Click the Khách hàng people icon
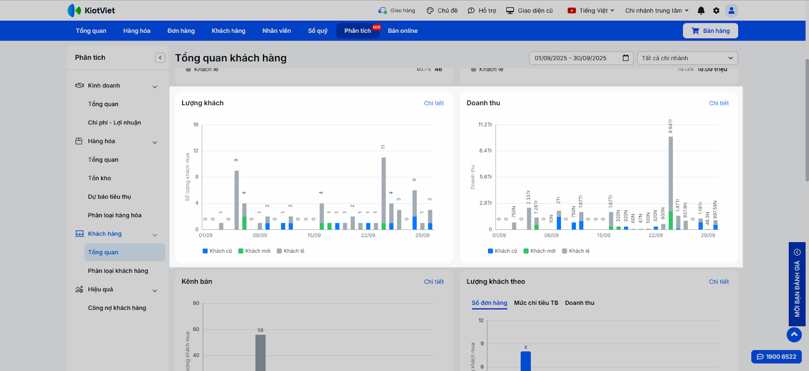 point(79,234)
